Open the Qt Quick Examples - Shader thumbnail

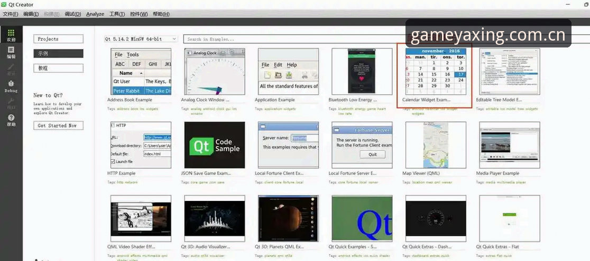coord(362,218)
